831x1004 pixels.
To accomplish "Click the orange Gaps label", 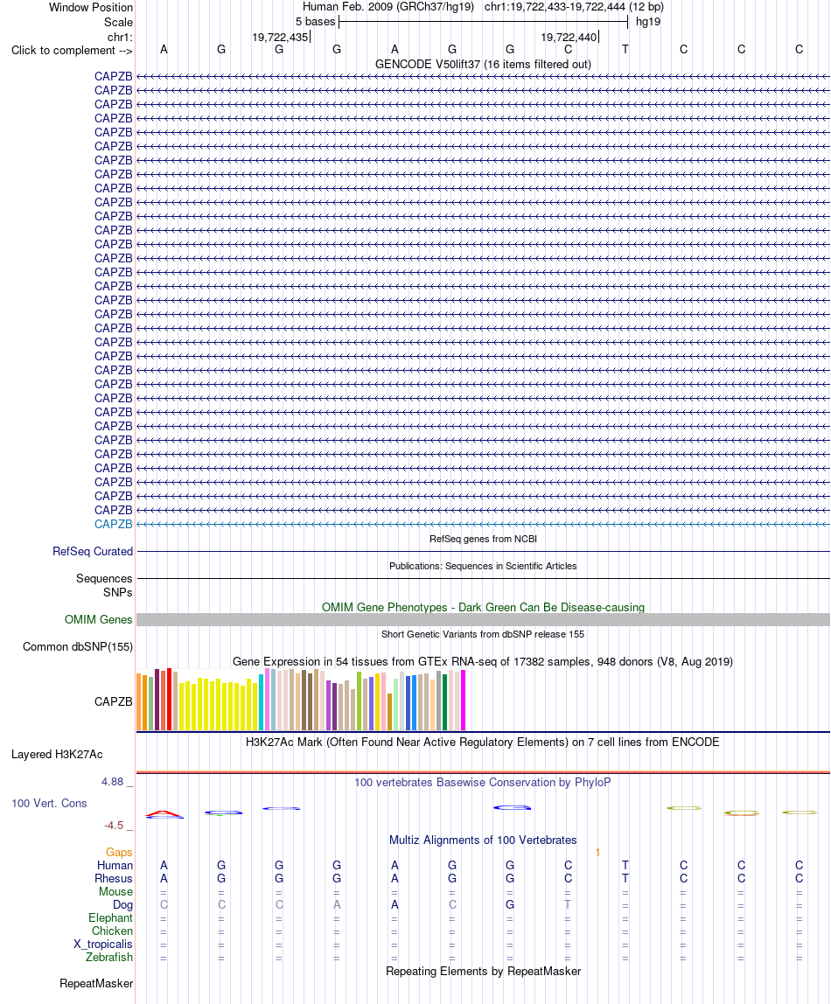I will 119,852.
